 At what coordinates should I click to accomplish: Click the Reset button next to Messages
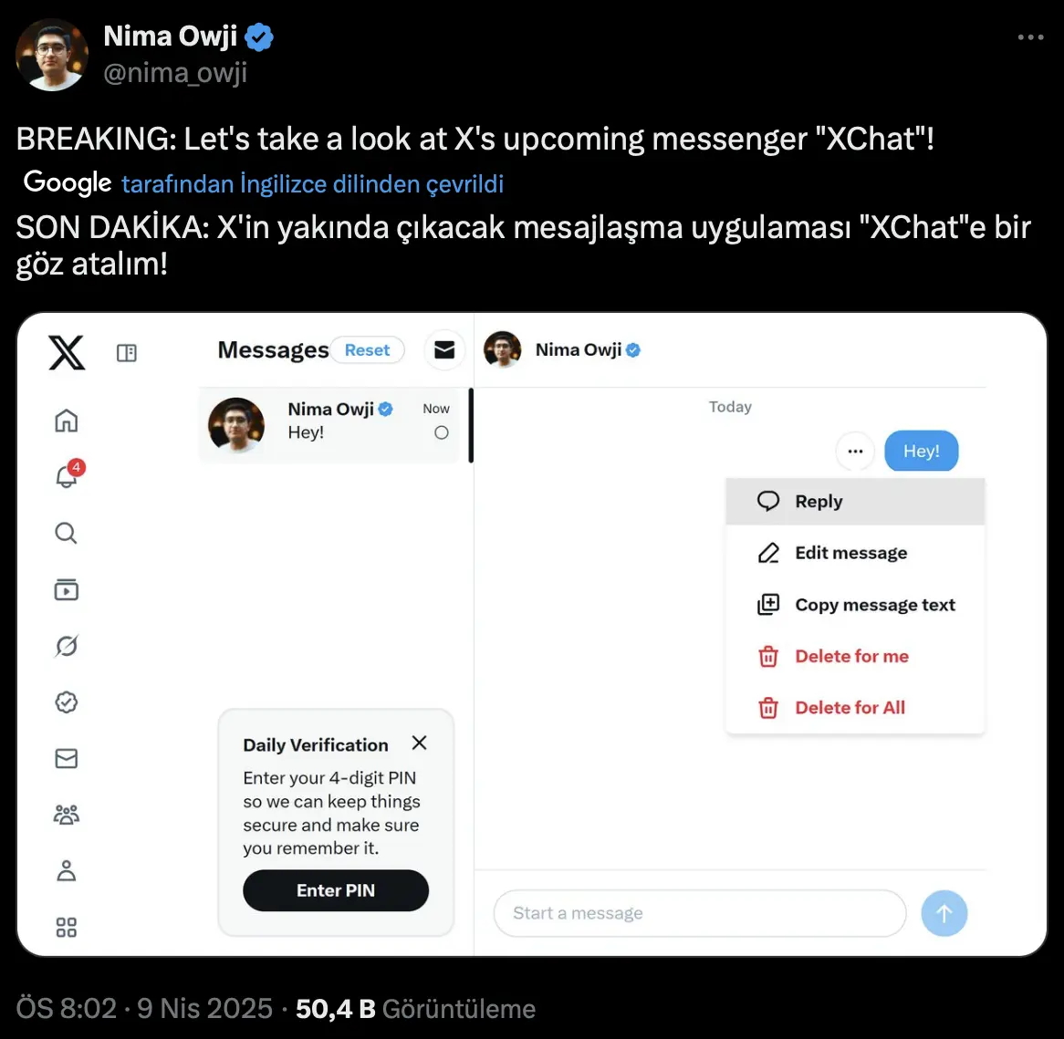pos(367,350)
